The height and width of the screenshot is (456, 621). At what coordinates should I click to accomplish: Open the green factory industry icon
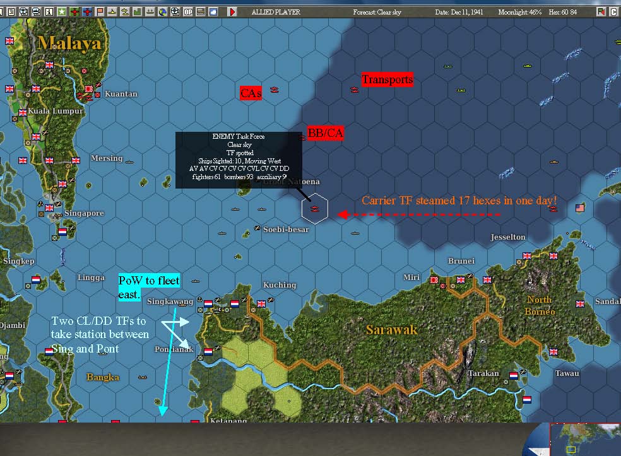click(x=138, y=12)
